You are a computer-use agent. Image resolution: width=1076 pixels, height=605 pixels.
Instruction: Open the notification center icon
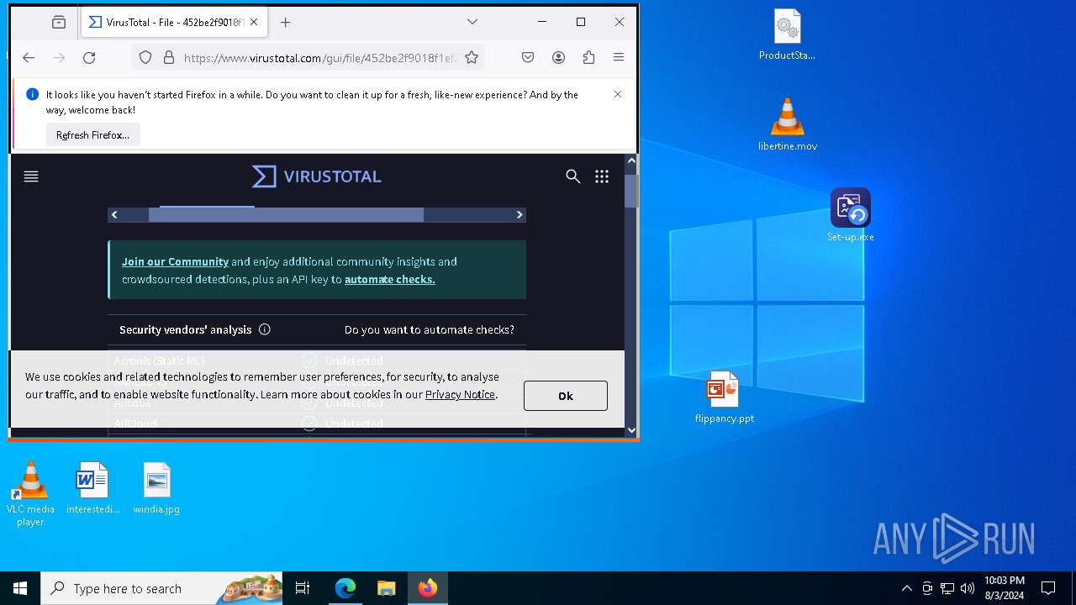[x=1048, y=588]
